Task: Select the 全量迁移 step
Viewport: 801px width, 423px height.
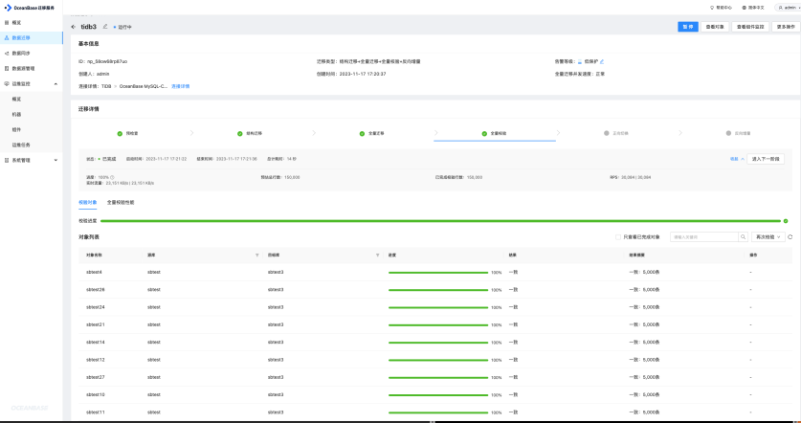Action: coord(372,133)
